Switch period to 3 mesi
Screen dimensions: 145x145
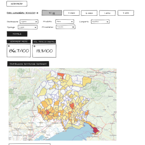coord(71,13)
